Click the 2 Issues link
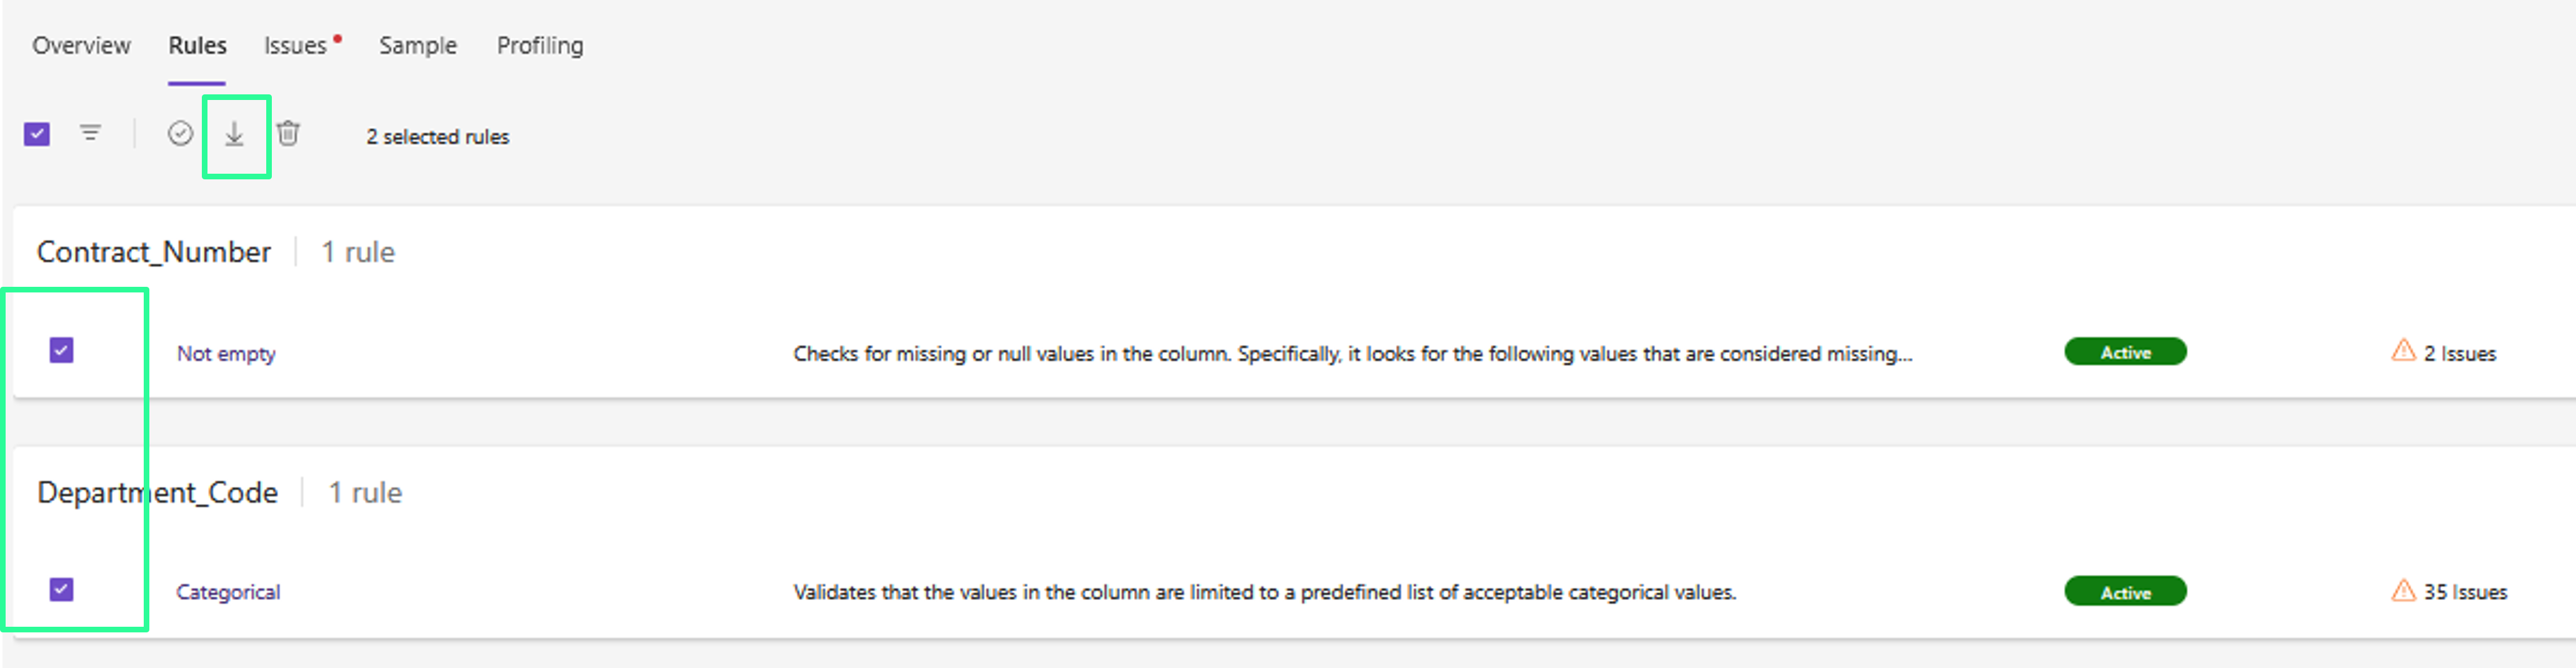Viewport: 2576px width, 668px height. point(2459,354)
